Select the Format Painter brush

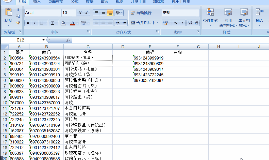point(18,23)
